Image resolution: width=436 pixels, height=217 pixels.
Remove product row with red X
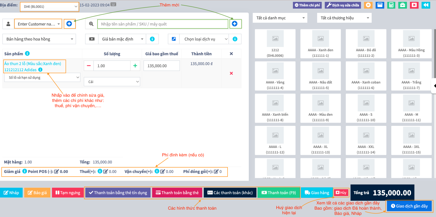tap(231, 73)
